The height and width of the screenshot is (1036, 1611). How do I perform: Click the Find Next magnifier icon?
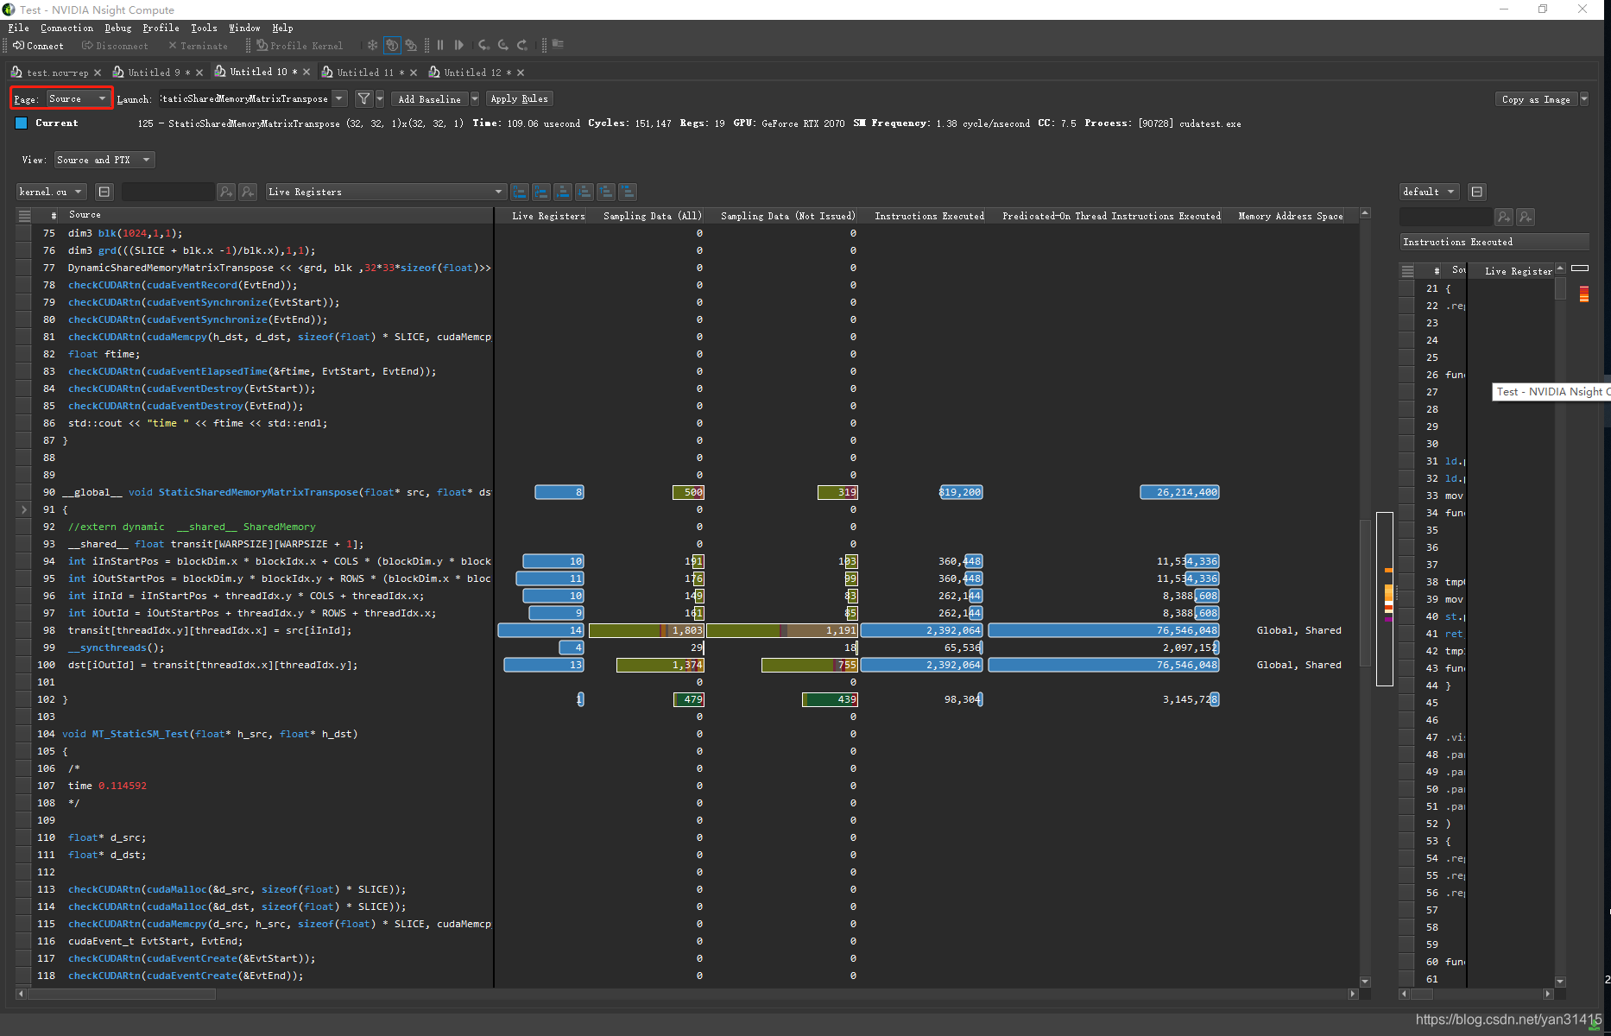(x=226, y=191)
